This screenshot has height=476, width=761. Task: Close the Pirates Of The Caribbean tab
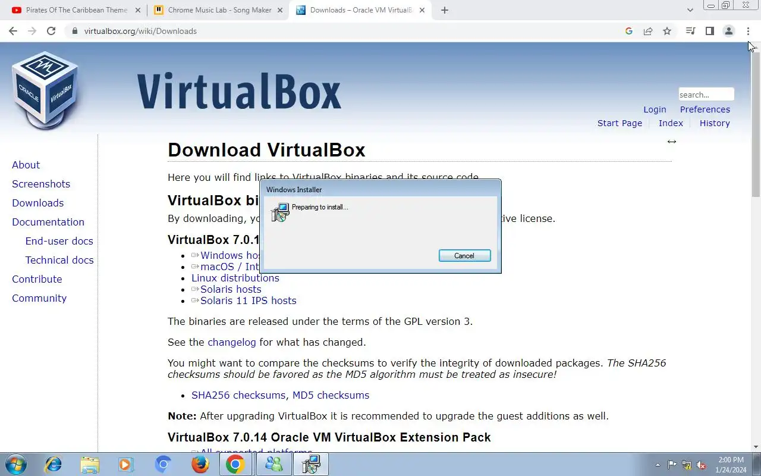[x=138, y=10]
